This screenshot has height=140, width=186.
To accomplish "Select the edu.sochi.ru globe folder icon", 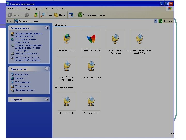I will pyautogui.click(x=67, y=39).
